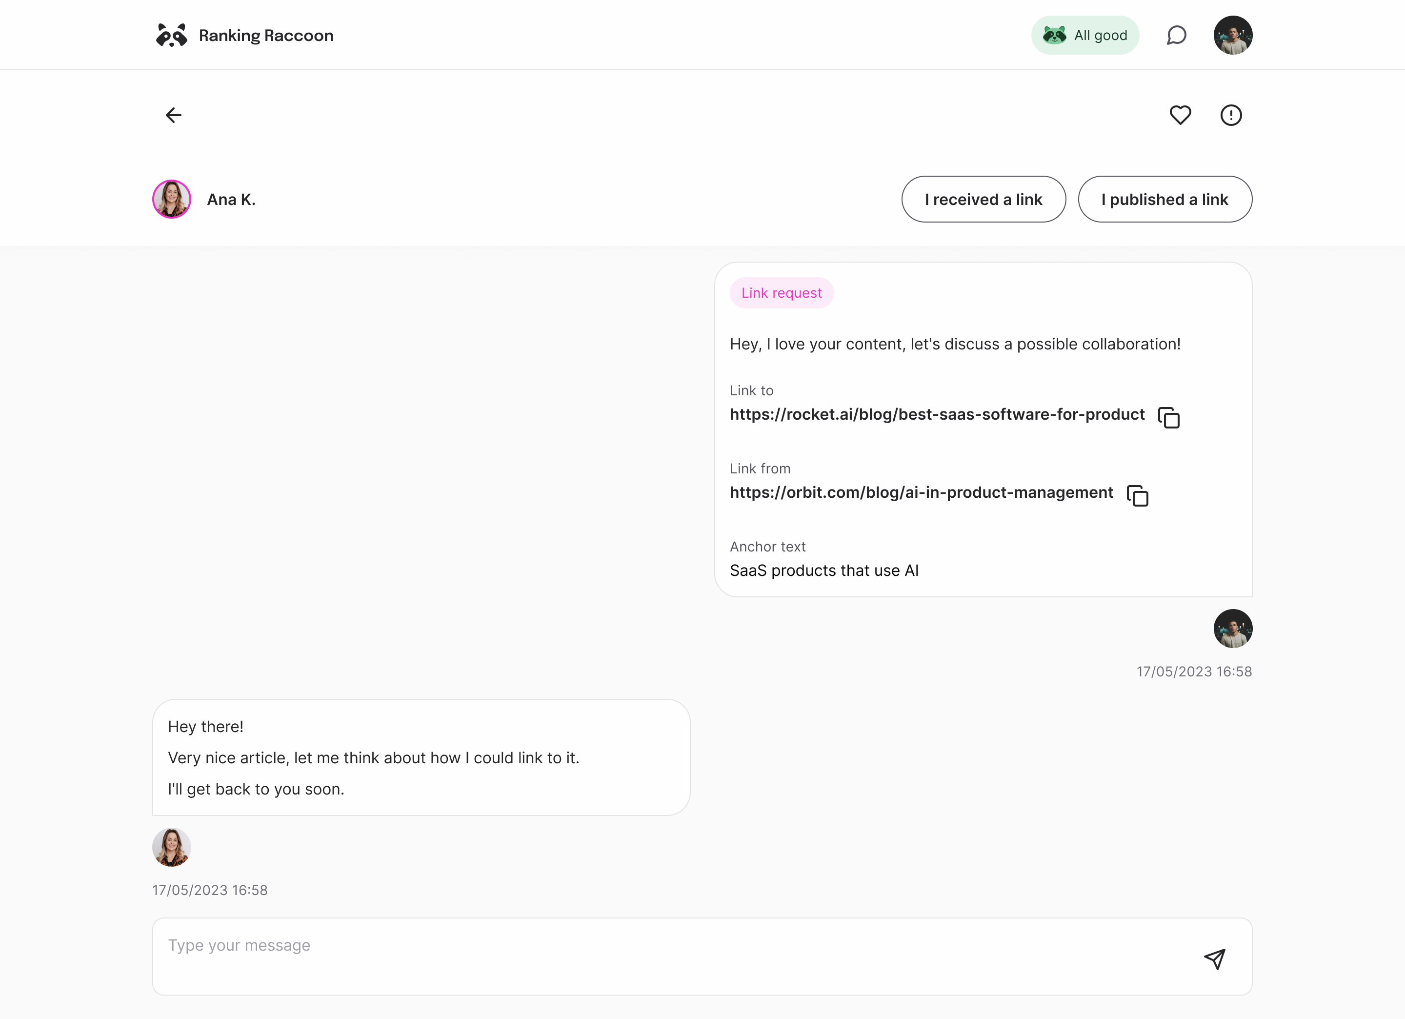Click the Ana K. name label
1405x1019 pixels.
(231, 200)
